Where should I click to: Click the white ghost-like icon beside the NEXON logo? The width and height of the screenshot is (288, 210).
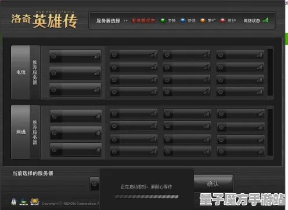tap(14, 202)
